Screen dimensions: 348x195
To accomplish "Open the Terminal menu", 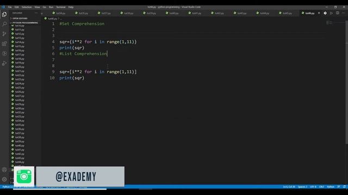I will [x=61, y=7].
